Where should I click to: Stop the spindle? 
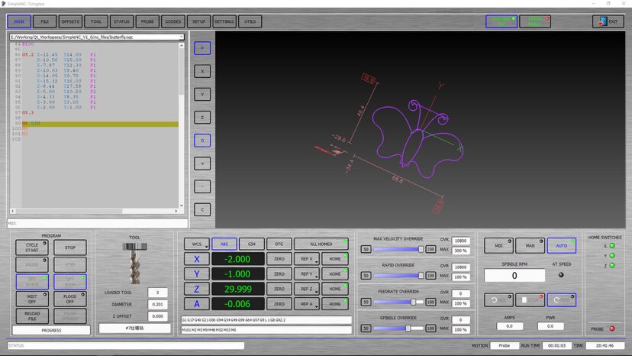[x=530, y=300]
